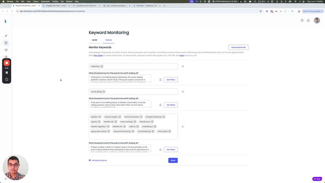Click the Letterdrop logo in sidebar
Viewport: 325px width, 183px height.
(x=5, y=21)
